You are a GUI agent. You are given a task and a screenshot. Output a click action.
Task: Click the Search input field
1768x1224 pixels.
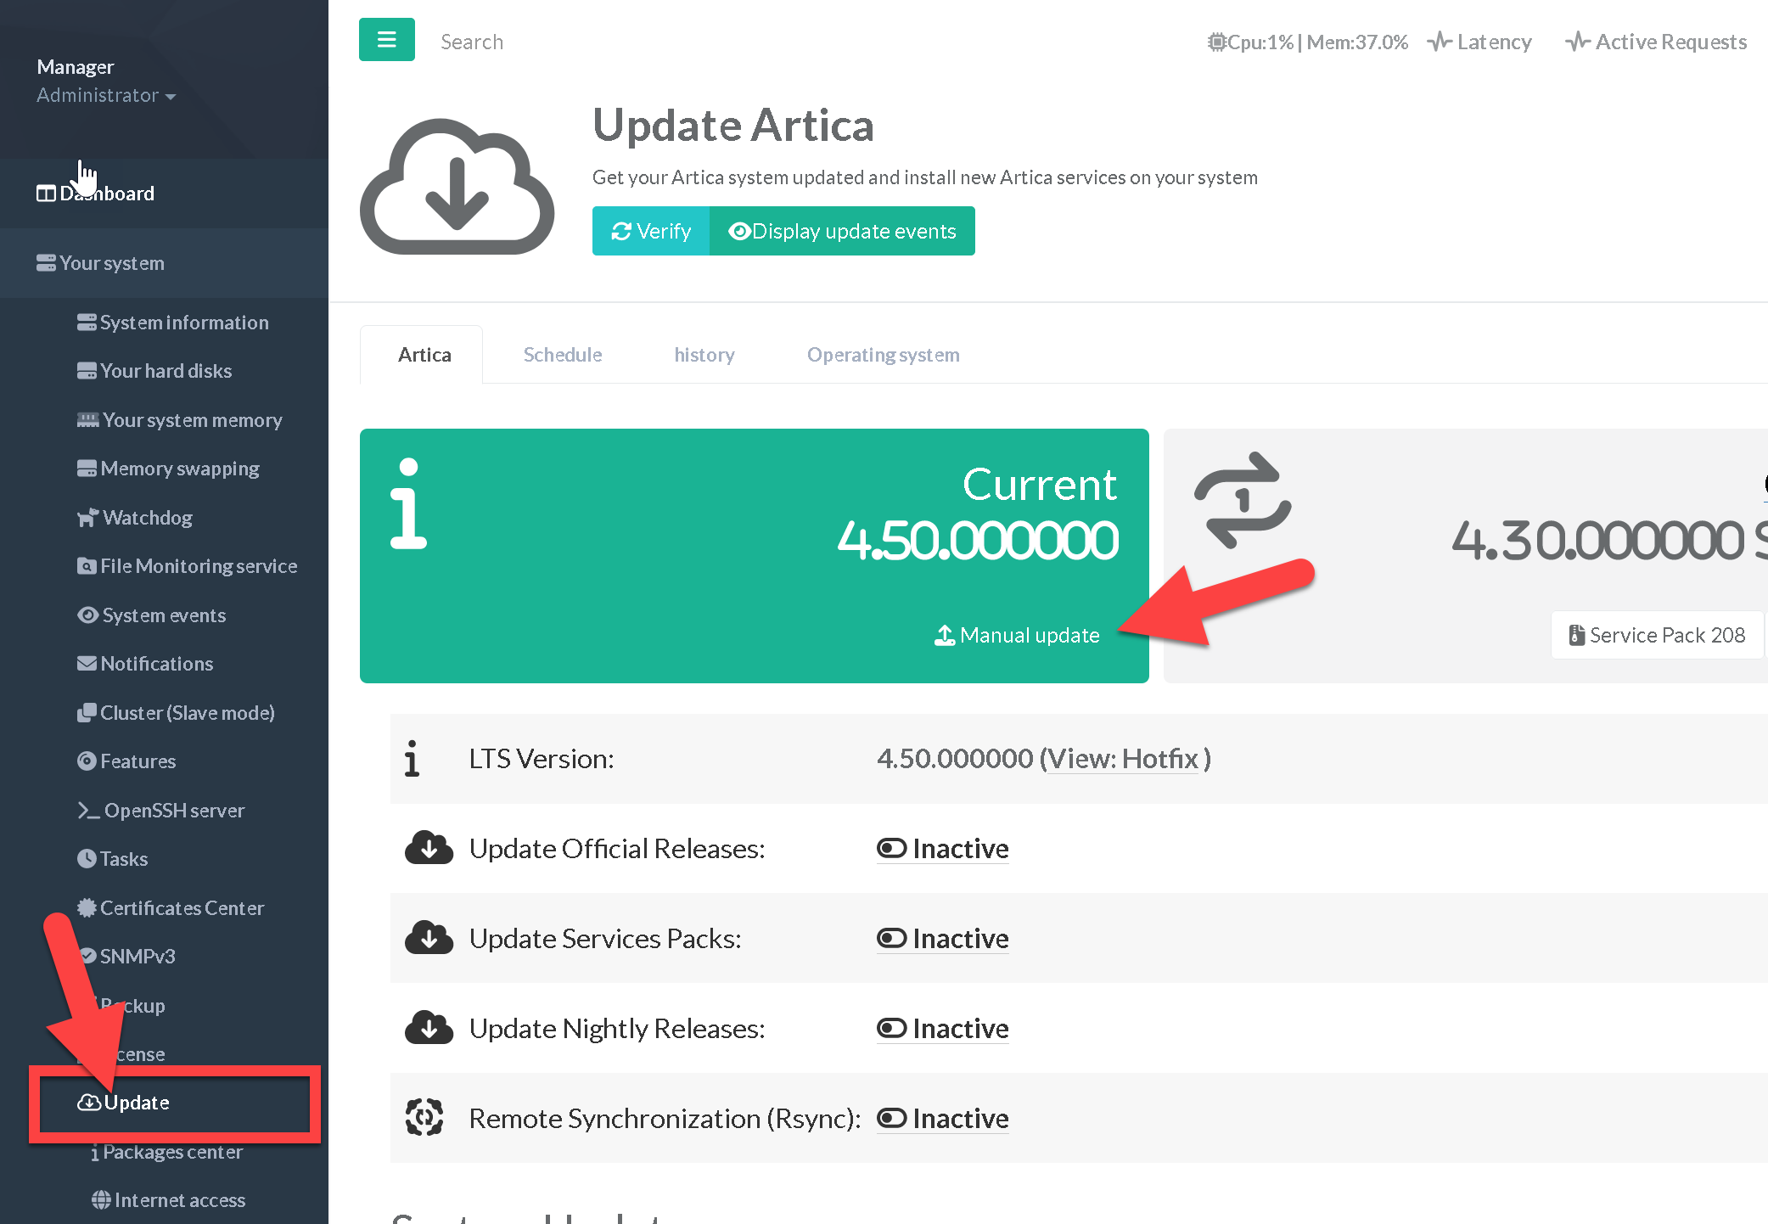[x=472, y=42]
